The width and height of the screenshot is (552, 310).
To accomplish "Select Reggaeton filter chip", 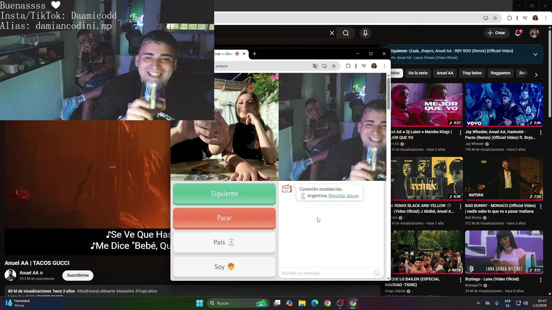I will click(500, 73).
